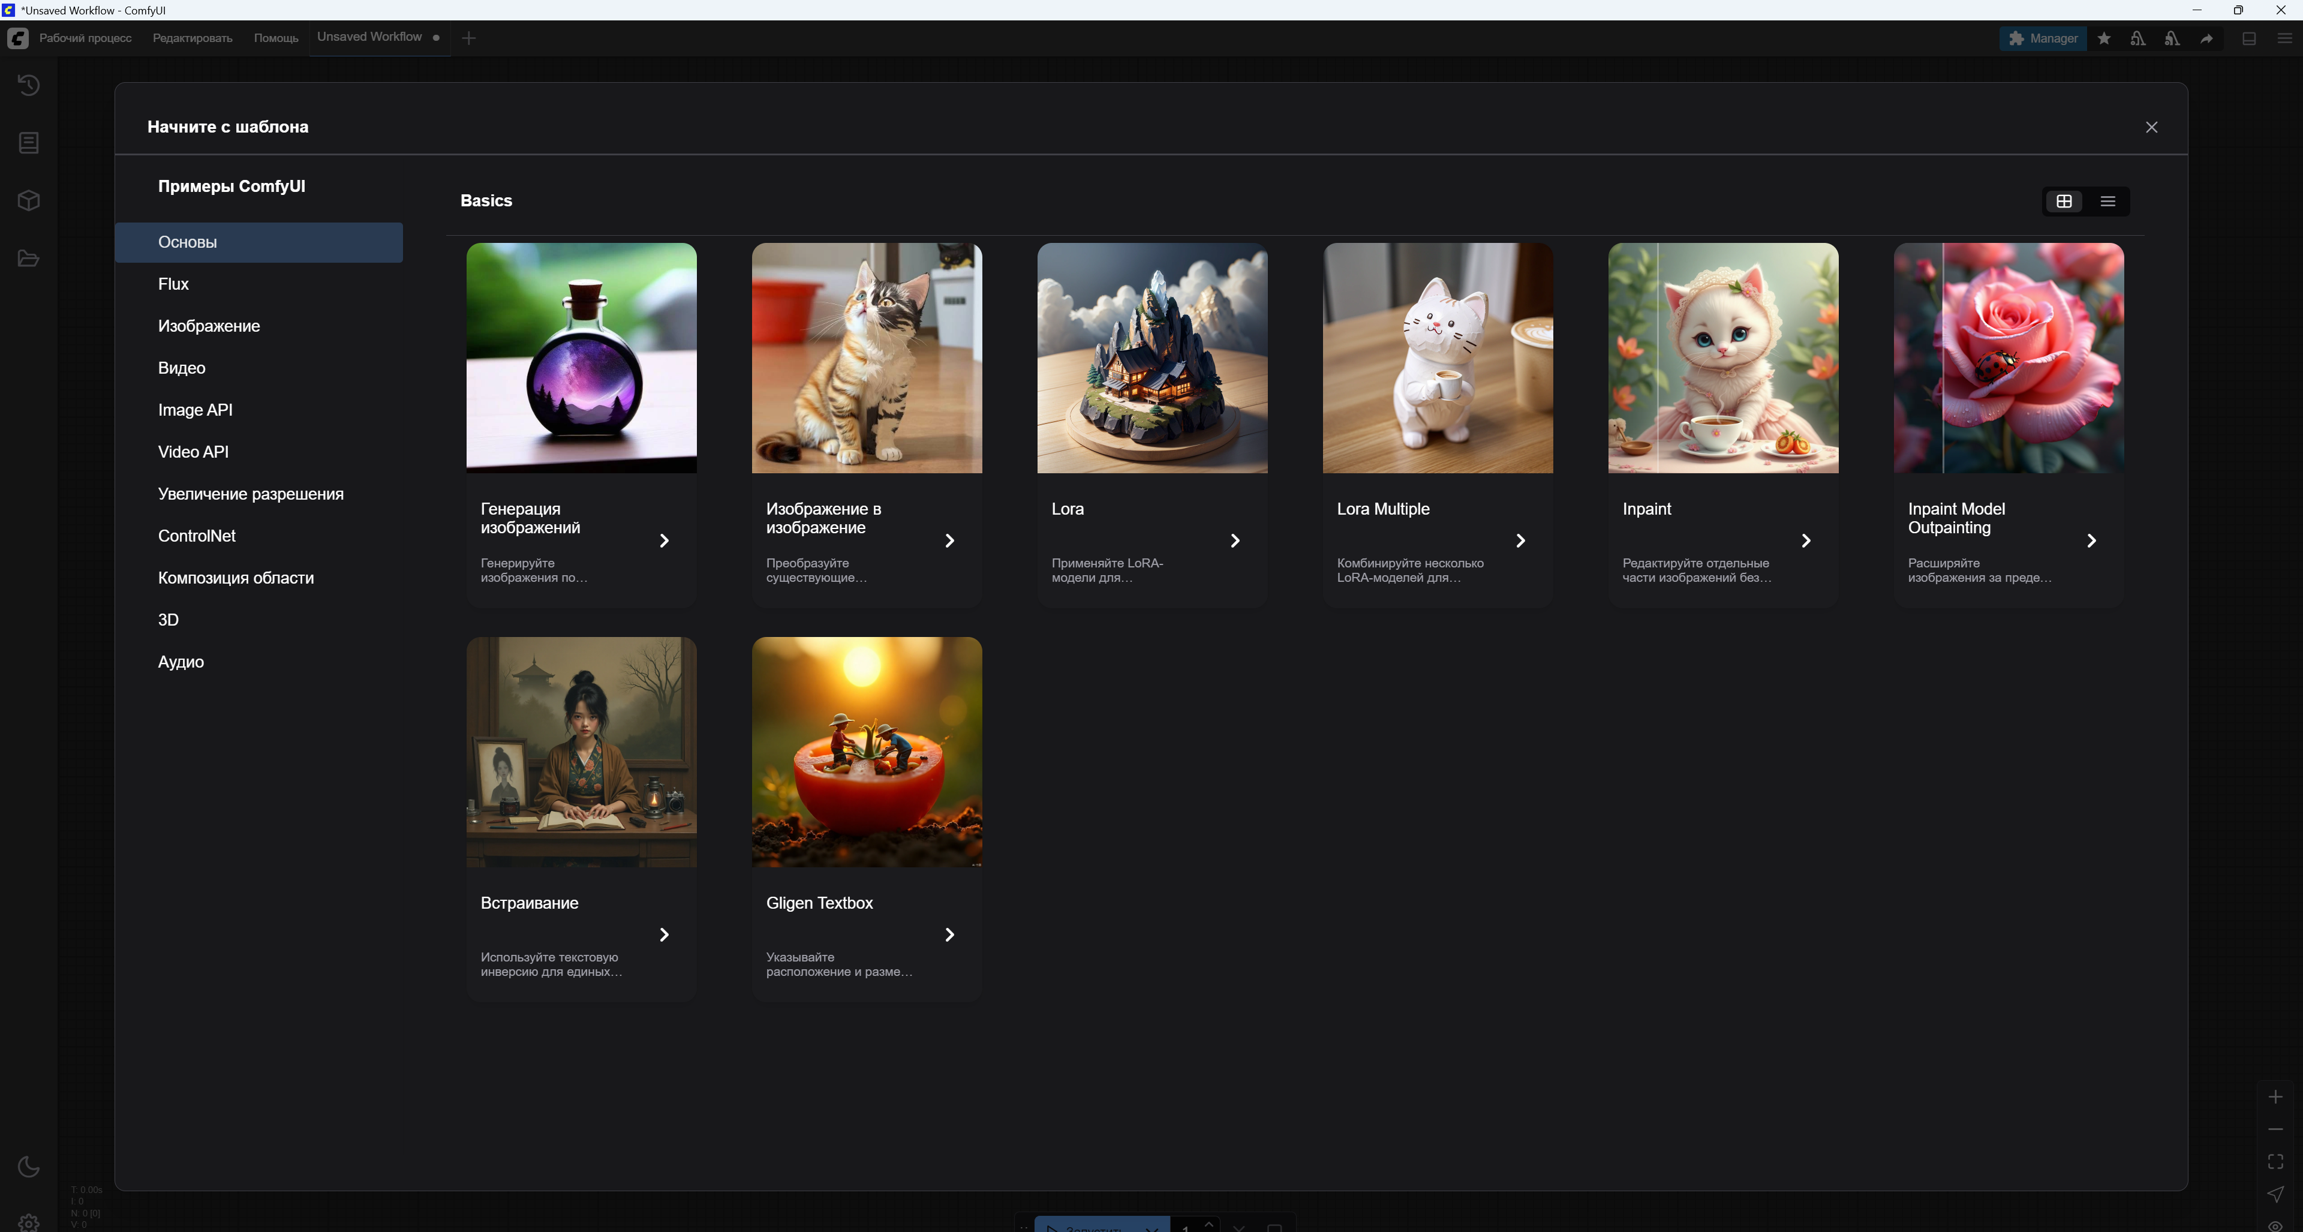Screen dimensions: 2303x1232
Task: Switch templates to list view
Action: [x=2108, y=201]
